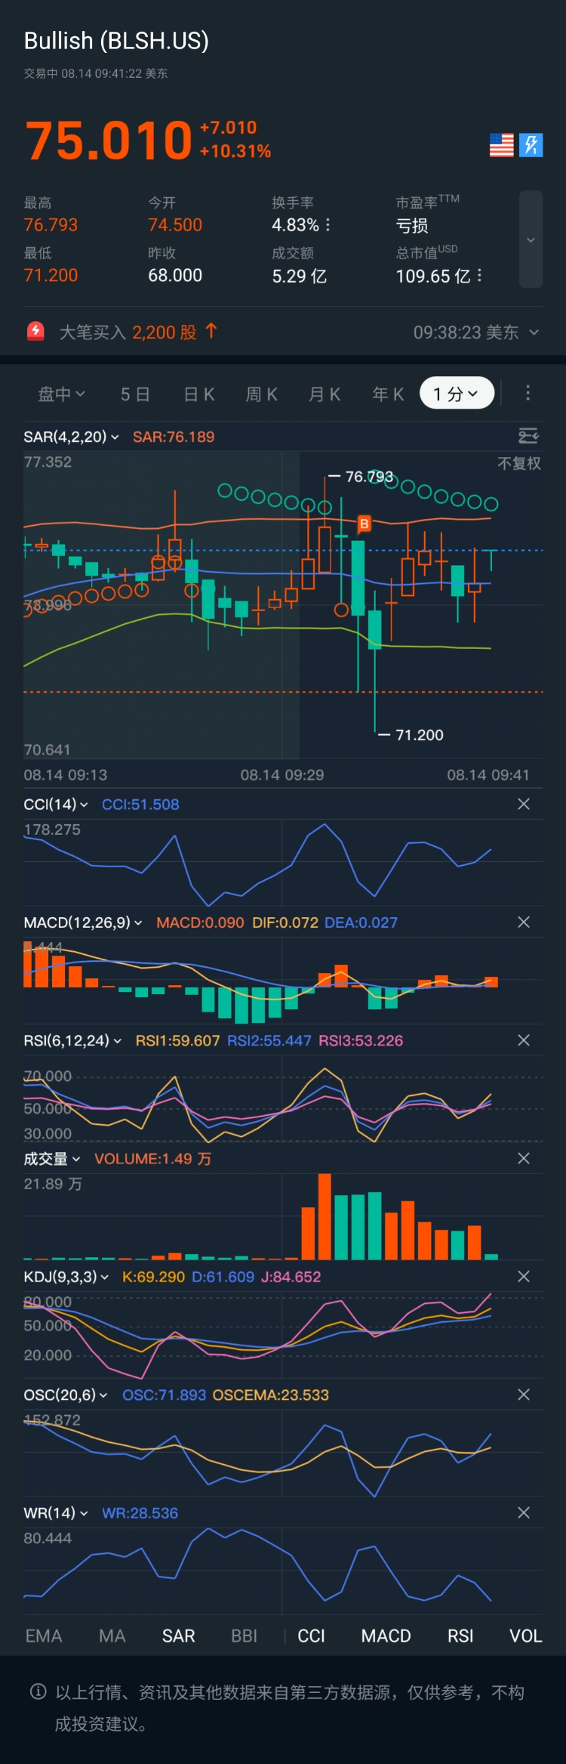The height and width of the screenshot is (1764, 566).
Task: Open KDJ(9,3,3) parameter dropdown
Action: click(x=66, y=1277)
